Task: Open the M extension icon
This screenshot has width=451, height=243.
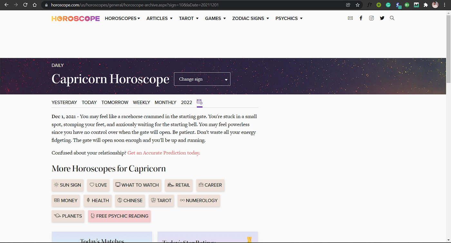Action: [417, 5]
